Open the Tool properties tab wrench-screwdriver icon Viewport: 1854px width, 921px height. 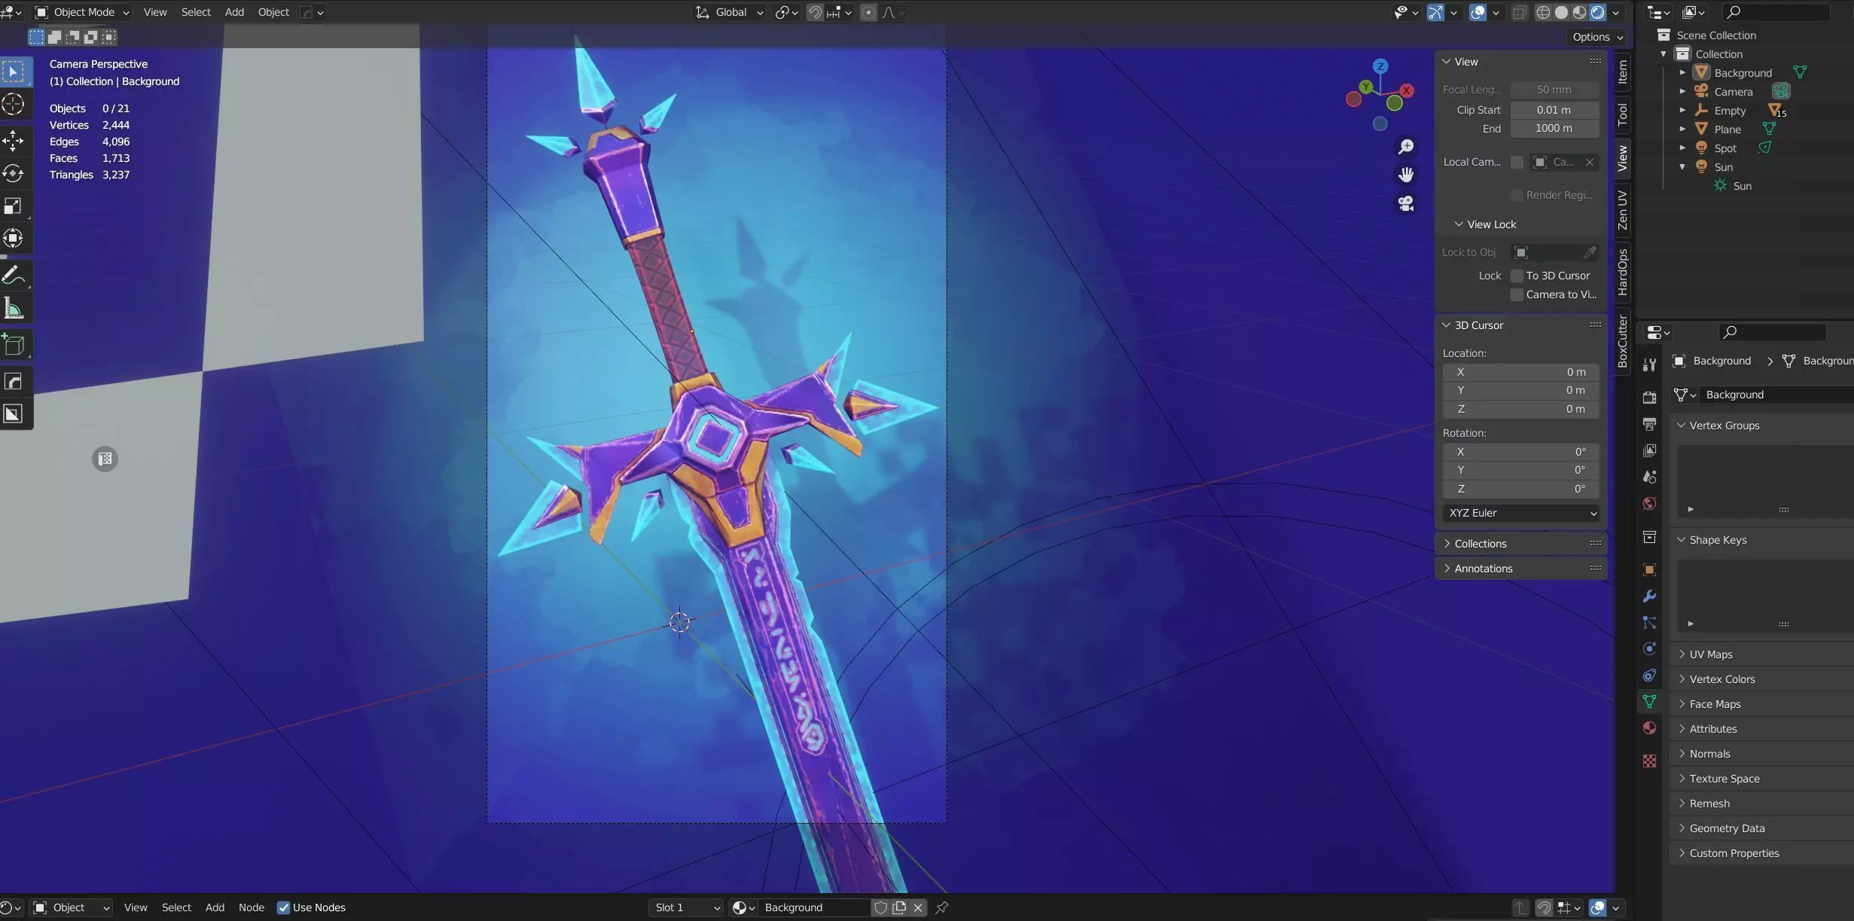(1649, 365)
